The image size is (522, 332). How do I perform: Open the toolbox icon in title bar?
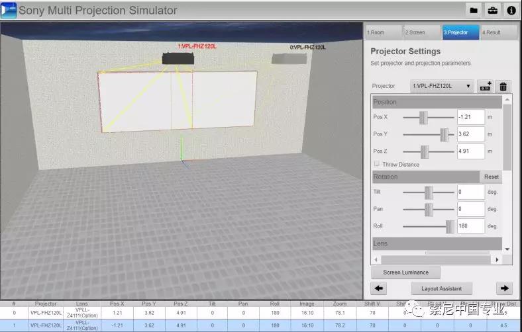click(x=492, y=11)
